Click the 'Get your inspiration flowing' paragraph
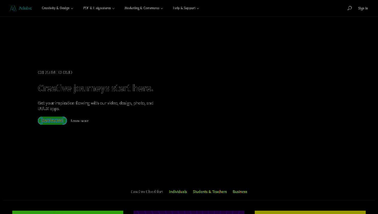This screenshot has width=378, height=214. pos(96,106)
